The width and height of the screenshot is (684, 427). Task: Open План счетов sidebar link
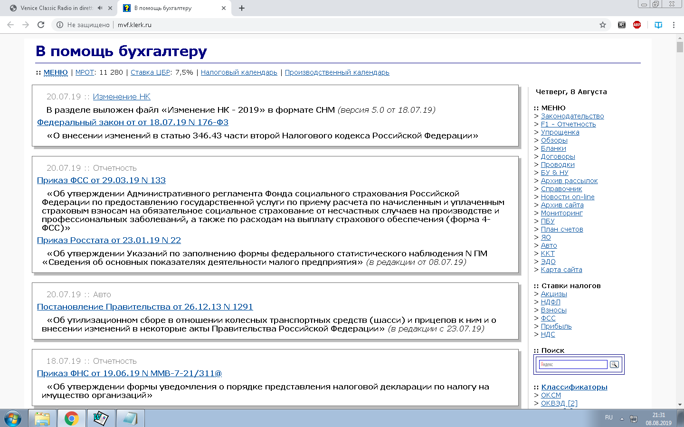coord(562,229)
